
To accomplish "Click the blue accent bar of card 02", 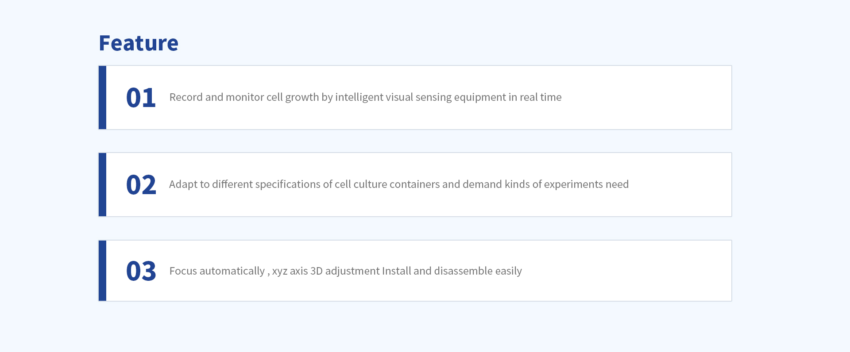I will 102,185.
